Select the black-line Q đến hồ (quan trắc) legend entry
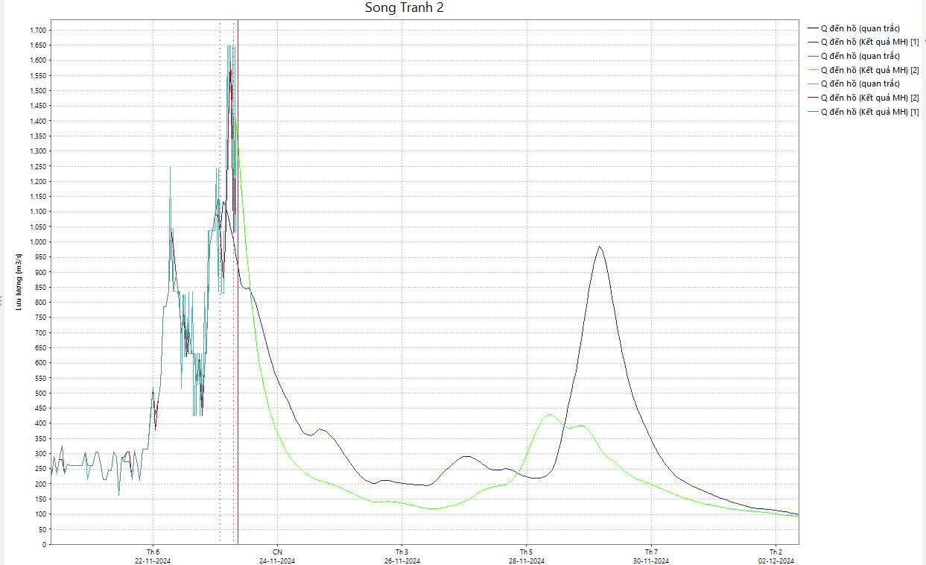926x565 pixels. point(860,28)
